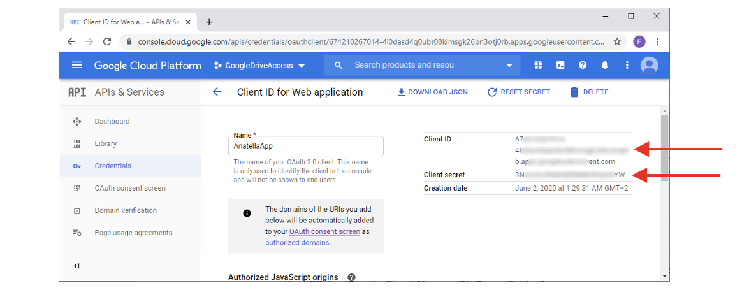Expand the search bar dropdown arrow
Viewport: 742px width, 297px height.
coord(509,65)
